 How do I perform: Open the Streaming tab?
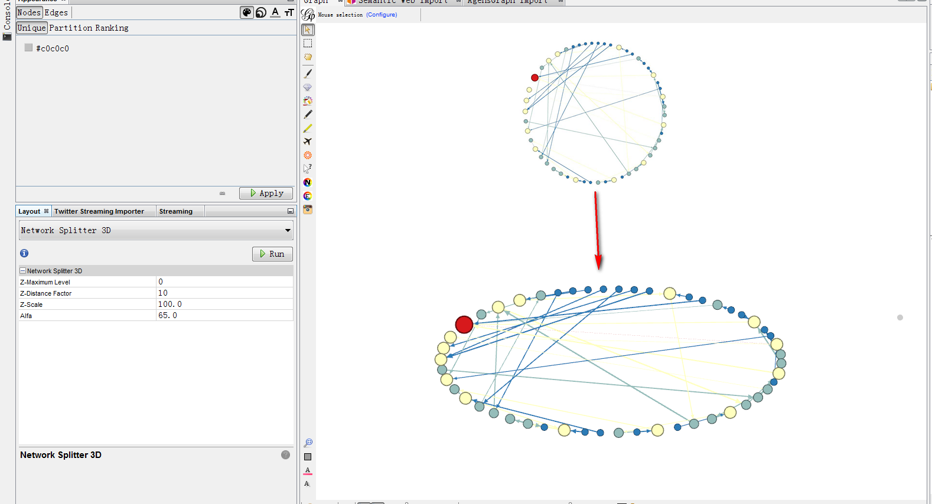(x=176, y=211)
